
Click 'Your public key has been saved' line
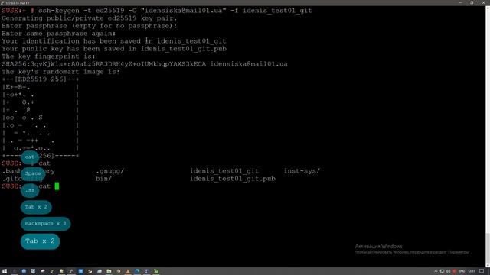(x=114, y=49)
